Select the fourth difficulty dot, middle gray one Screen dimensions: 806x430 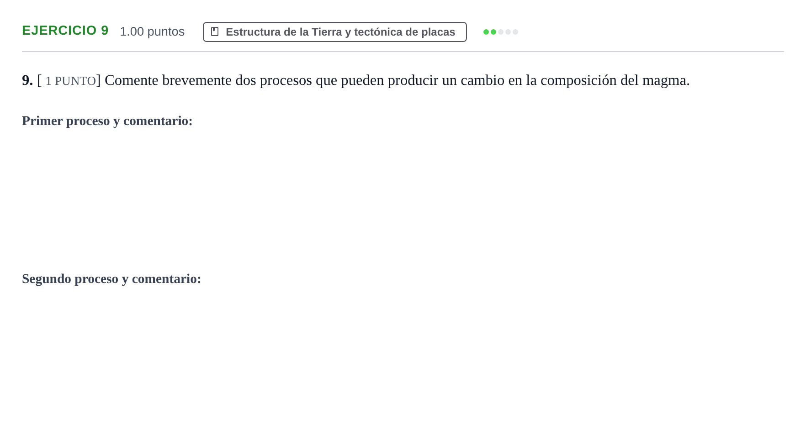click(x=508, y=32)
